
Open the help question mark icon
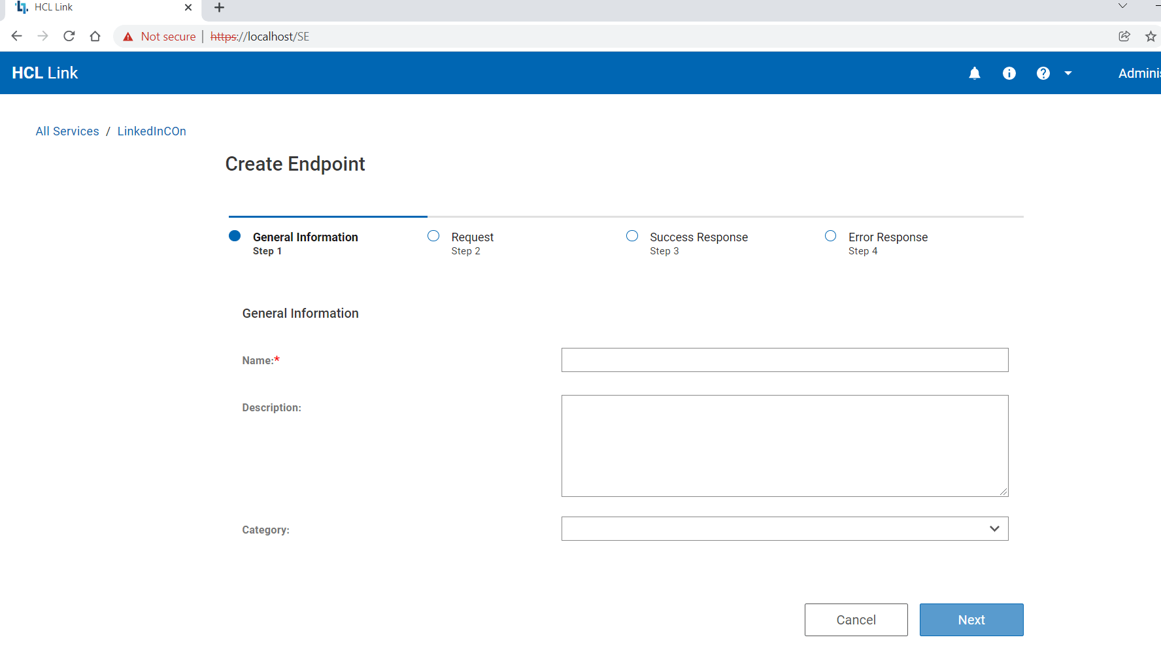pyautogui.click(x=1043, y=73)
